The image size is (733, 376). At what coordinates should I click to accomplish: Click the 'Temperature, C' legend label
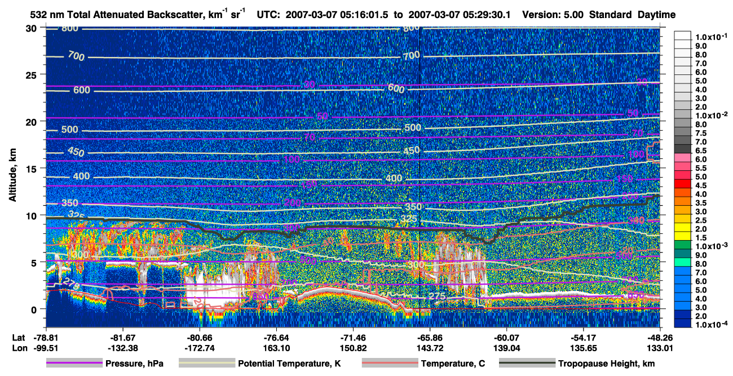[x=453, y=364]
